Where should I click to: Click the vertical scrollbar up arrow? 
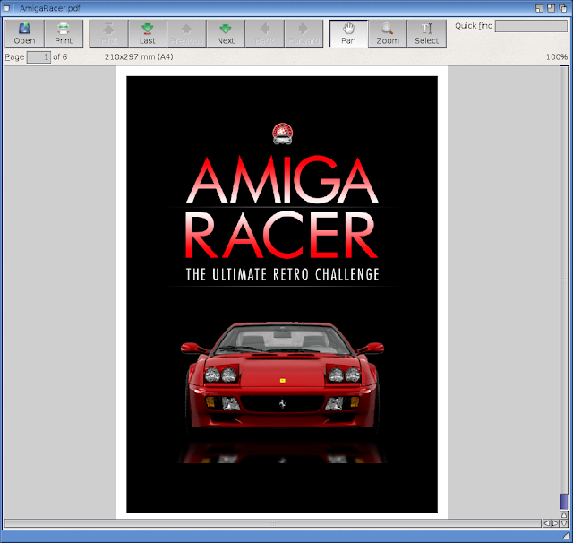point(564,514)
